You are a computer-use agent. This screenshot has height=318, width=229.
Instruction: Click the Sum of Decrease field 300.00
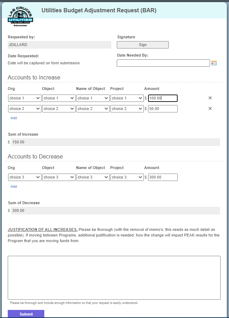click(115, 211)
